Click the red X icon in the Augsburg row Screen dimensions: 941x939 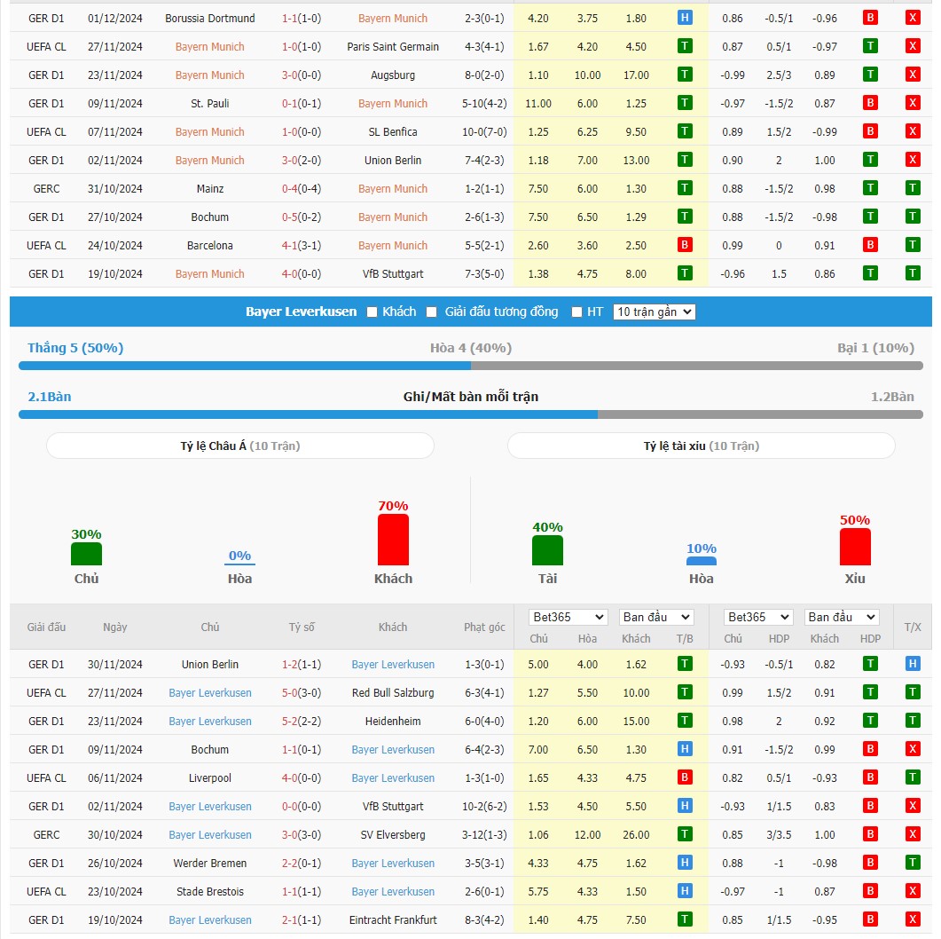(x=913, y=75)
